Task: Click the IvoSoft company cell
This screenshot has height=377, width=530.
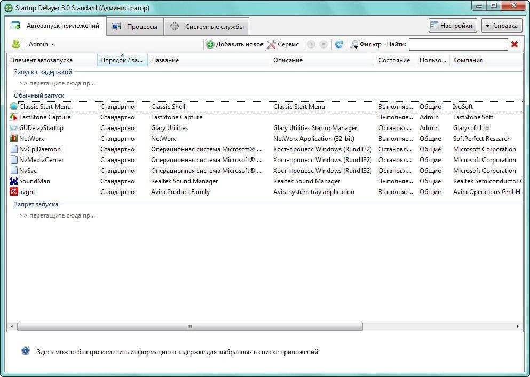Action: pos(463,107)
